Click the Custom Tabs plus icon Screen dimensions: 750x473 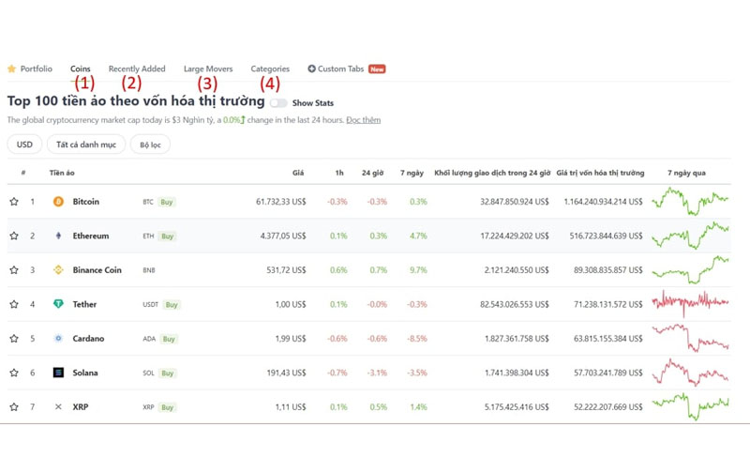coord(311,69)
